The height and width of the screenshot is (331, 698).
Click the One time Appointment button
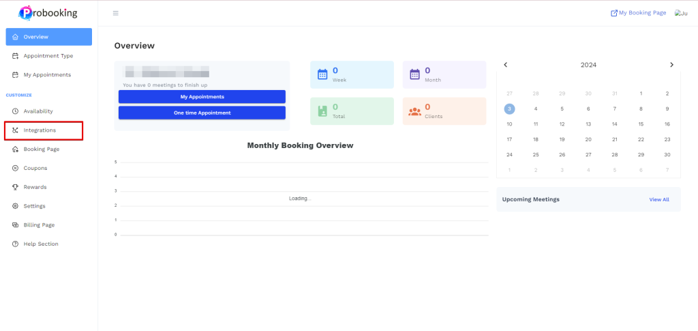pos(202,113)
